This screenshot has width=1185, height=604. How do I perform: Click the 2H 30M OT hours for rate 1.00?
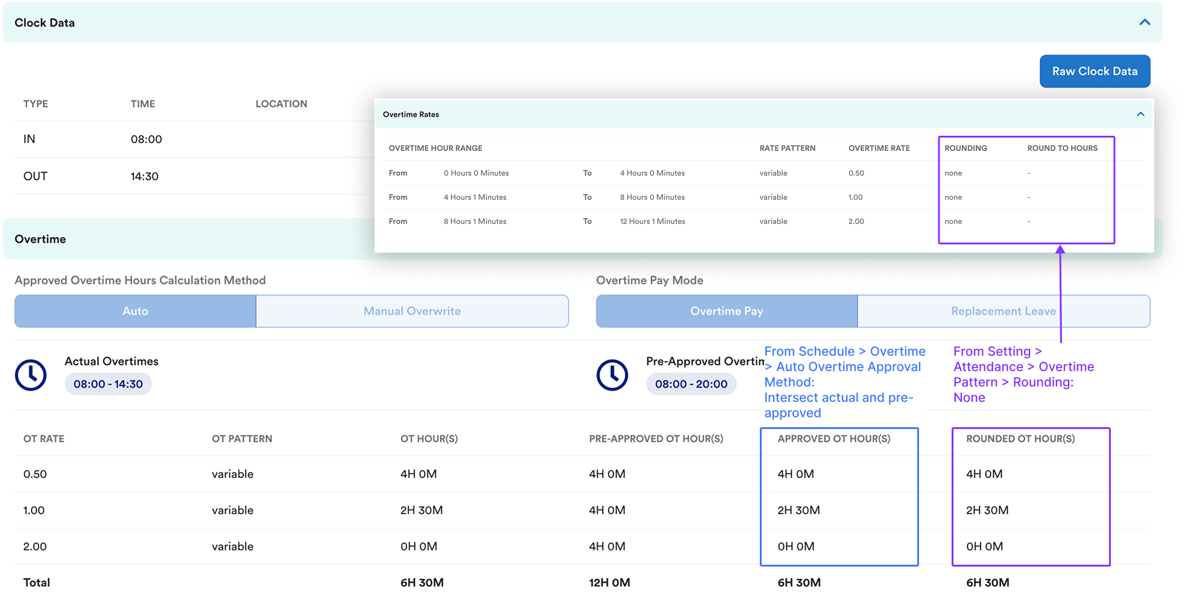(x=422, y=510)
